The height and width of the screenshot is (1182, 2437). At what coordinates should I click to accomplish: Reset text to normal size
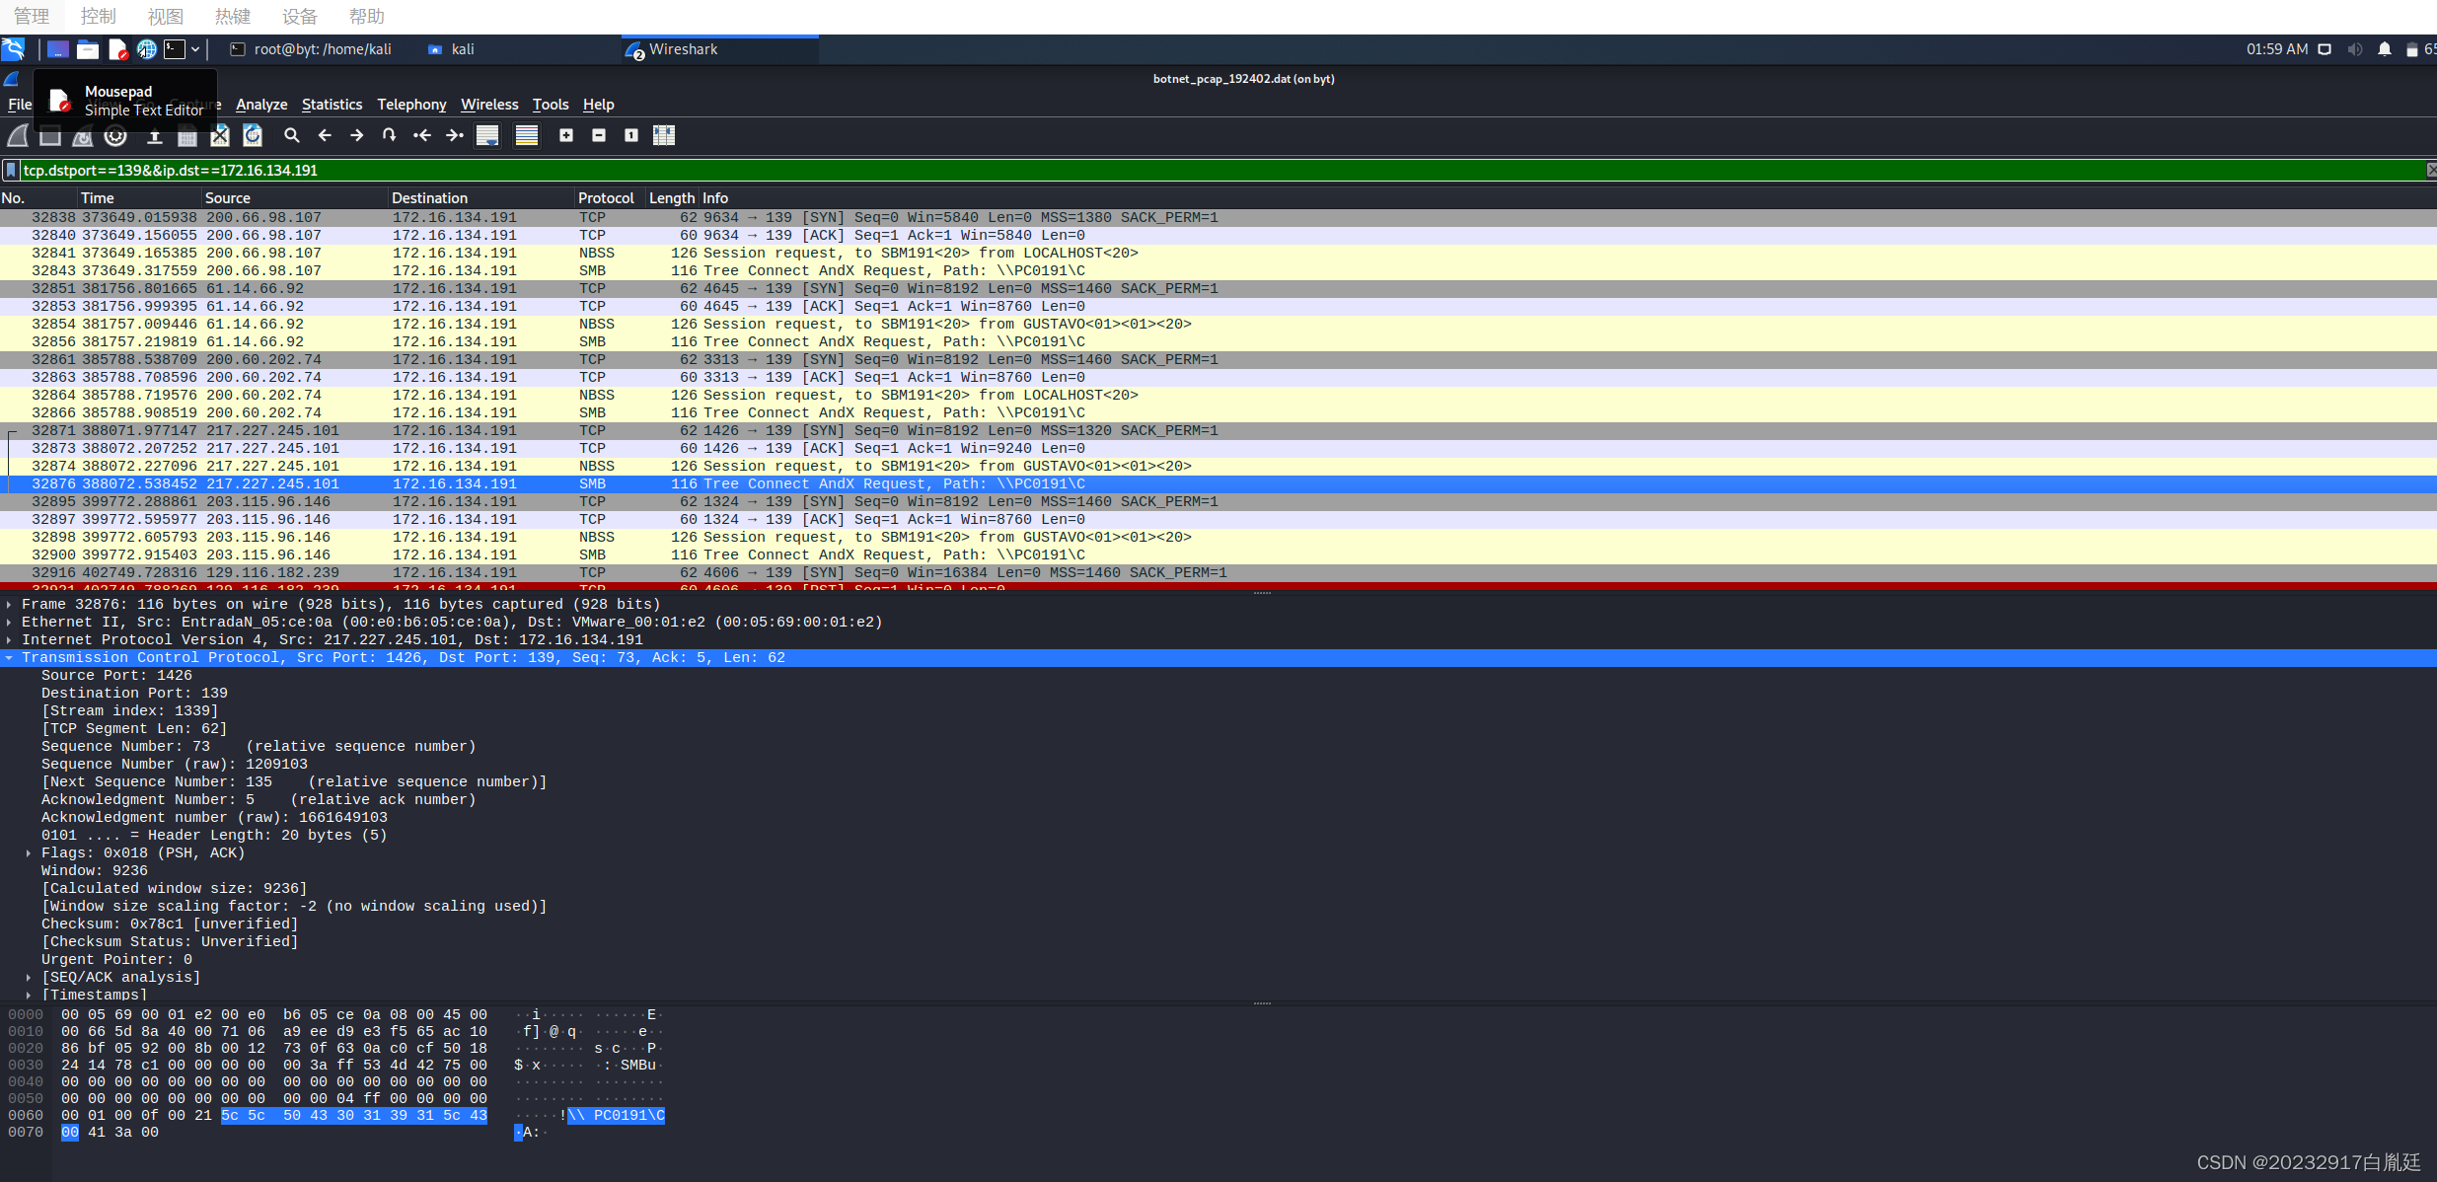pos(631,135)
